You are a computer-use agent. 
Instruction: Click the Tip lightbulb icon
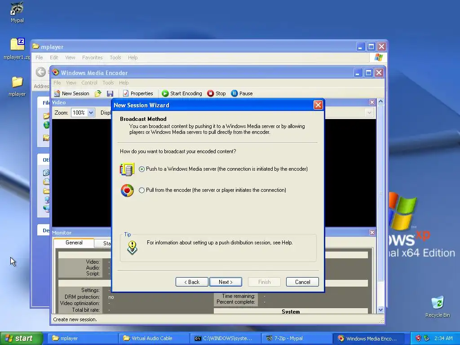(133, 248)
